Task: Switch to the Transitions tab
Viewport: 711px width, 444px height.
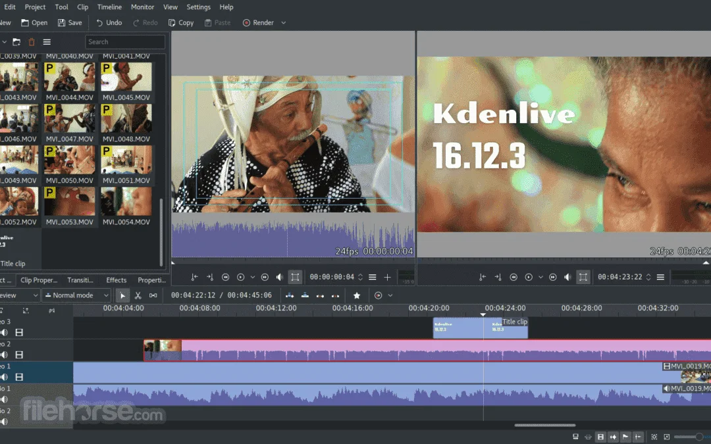Action: 80,280
